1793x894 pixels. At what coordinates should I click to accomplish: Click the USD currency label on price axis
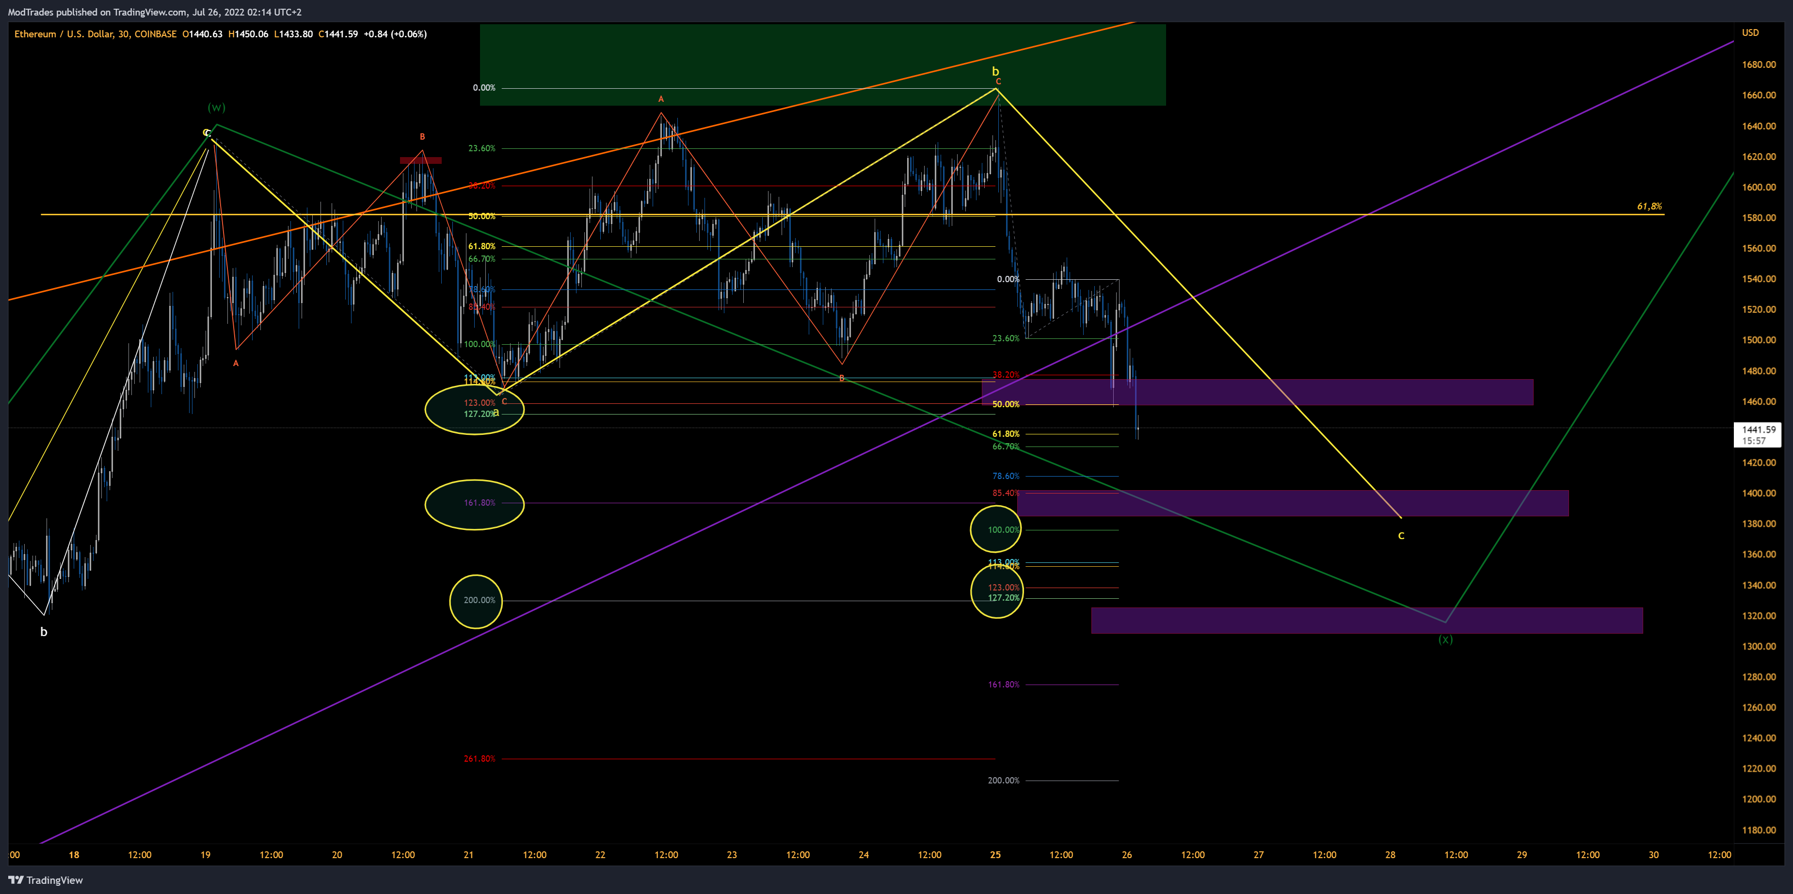tap(1750, 32)
